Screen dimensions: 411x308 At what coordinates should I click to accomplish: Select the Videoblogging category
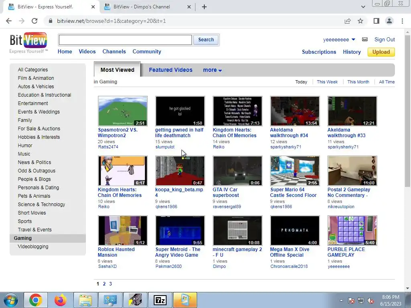pos(33,247)
